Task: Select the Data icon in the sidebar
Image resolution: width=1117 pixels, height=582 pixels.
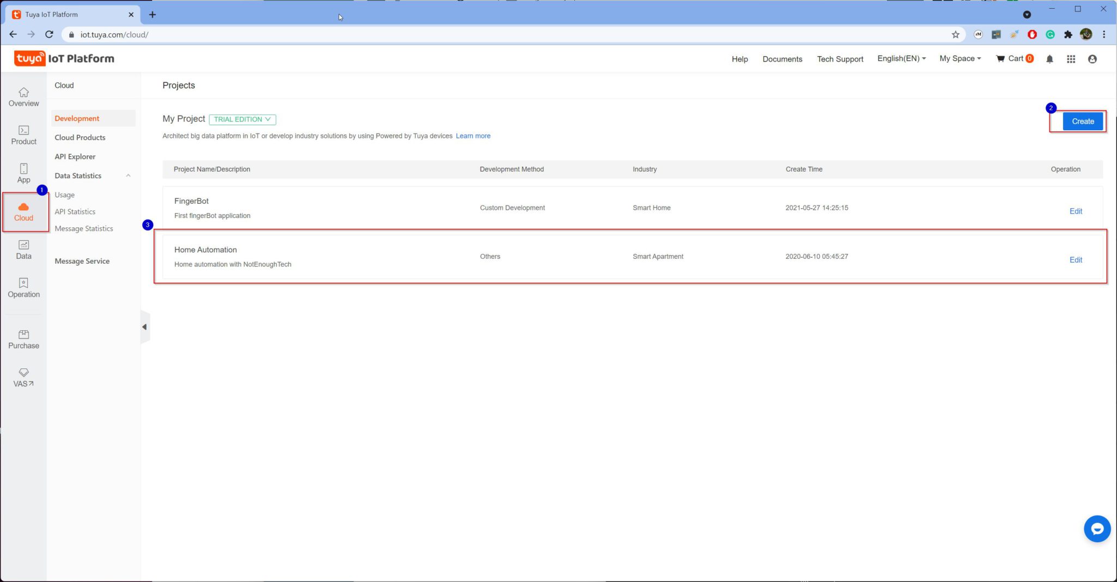Action: click(x=23, y=250)
